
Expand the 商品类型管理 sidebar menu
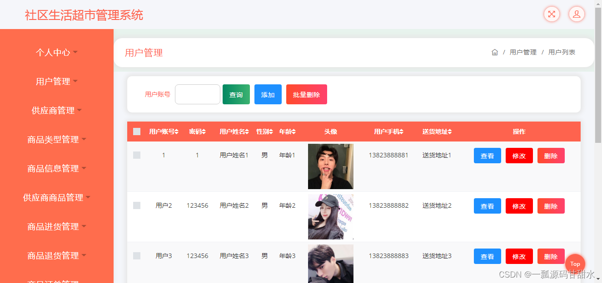click(x=57, y=140)
